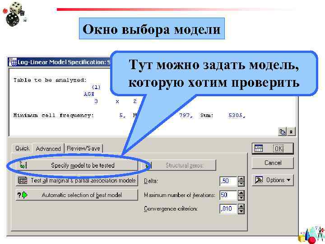Increase convergence criterion with up spinner
This screenshot has width=325, height=244.
pyautogui.click(x=241, y=206)
